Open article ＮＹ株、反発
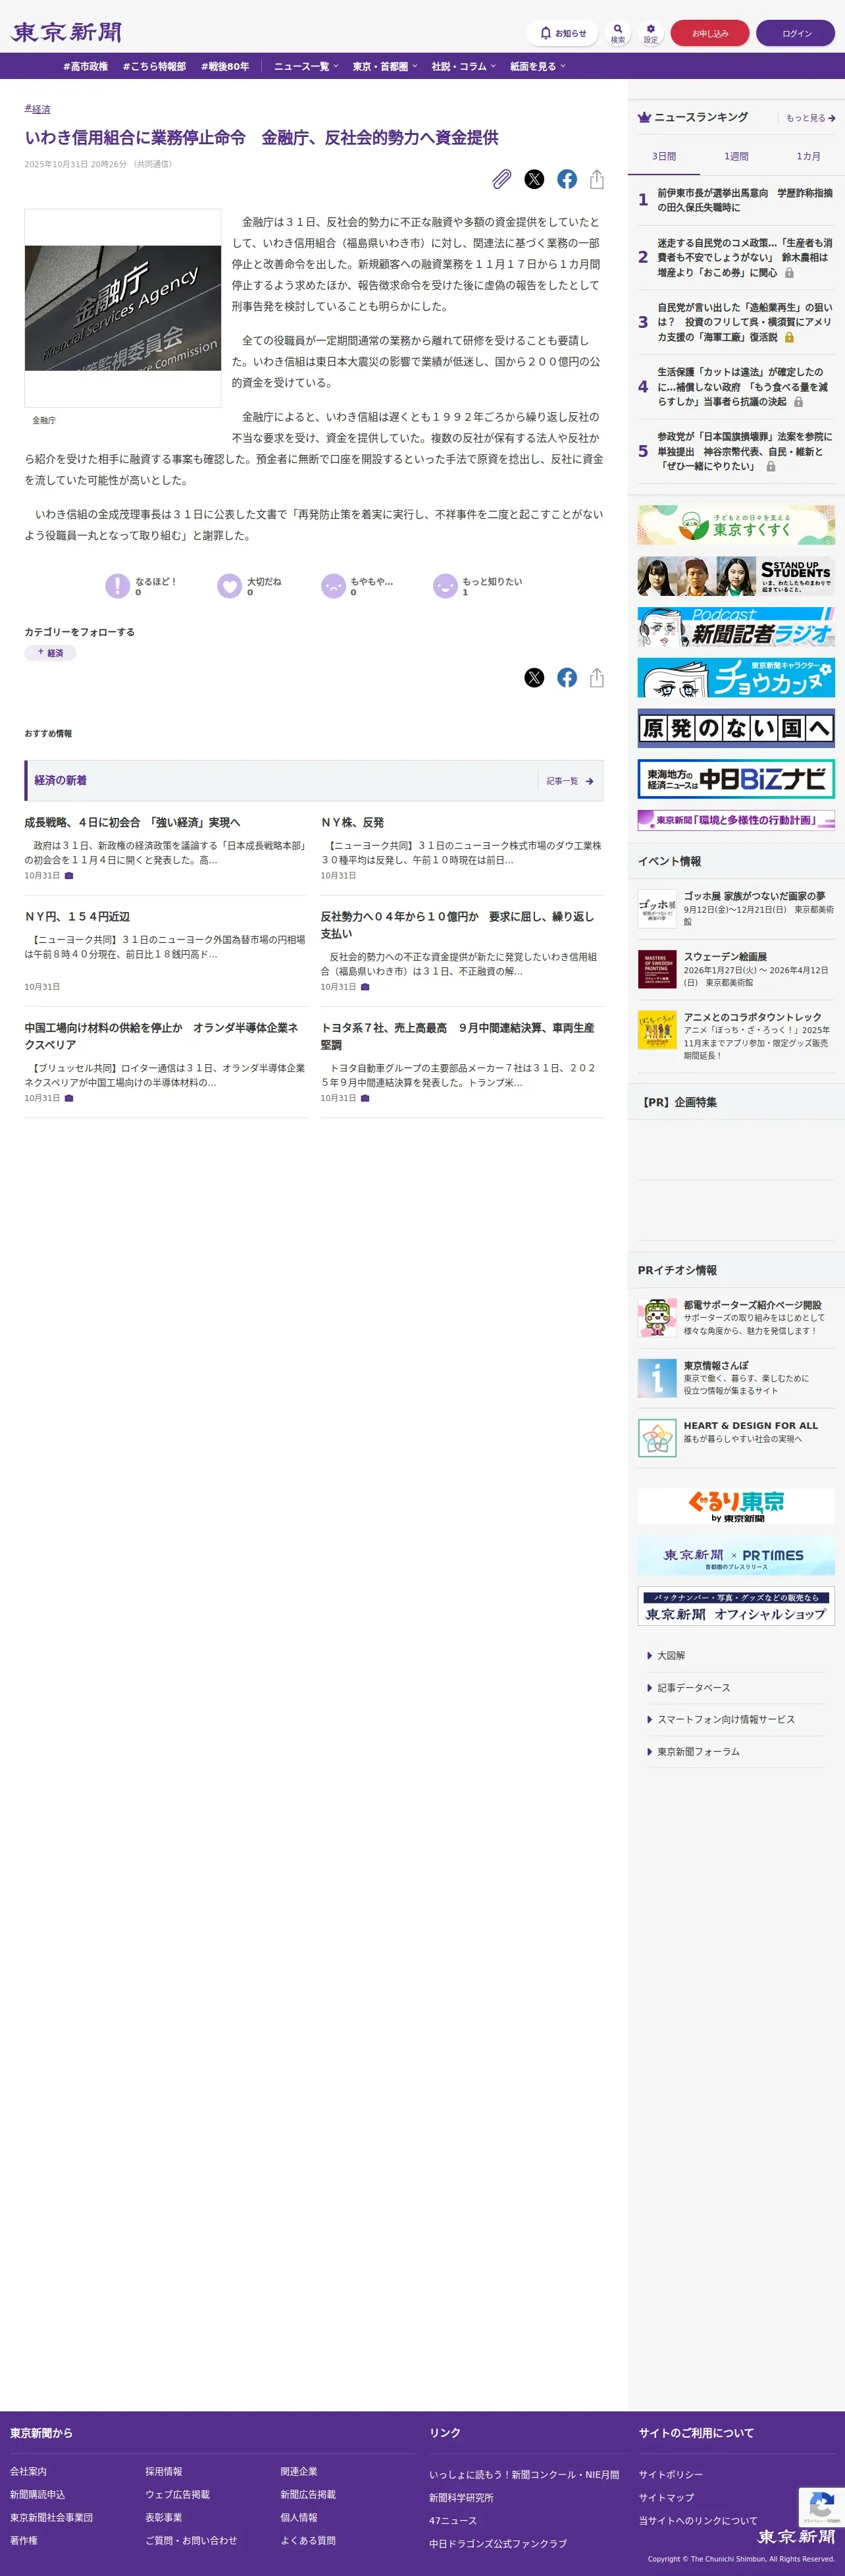The width and height of the screenshot is (845, 2576). [352, 823]
